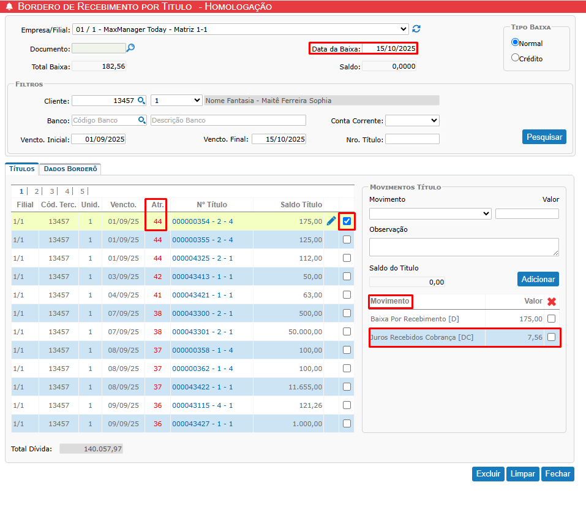Open title link 000043413 - 1 - 1
Screen dimensions: 586x509
202,277
